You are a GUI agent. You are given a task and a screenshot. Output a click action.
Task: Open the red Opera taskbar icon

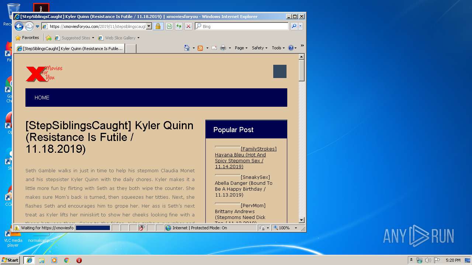tap(79, 260)
